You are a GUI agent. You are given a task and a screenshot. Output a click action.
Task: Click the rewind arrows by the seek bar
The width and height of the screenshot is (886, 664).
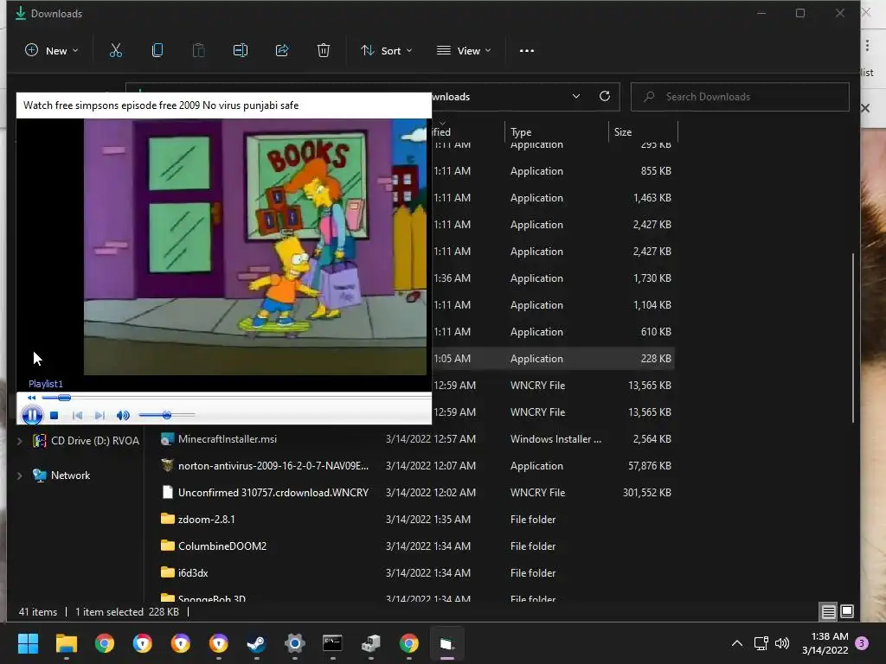(x=32, y=398)
